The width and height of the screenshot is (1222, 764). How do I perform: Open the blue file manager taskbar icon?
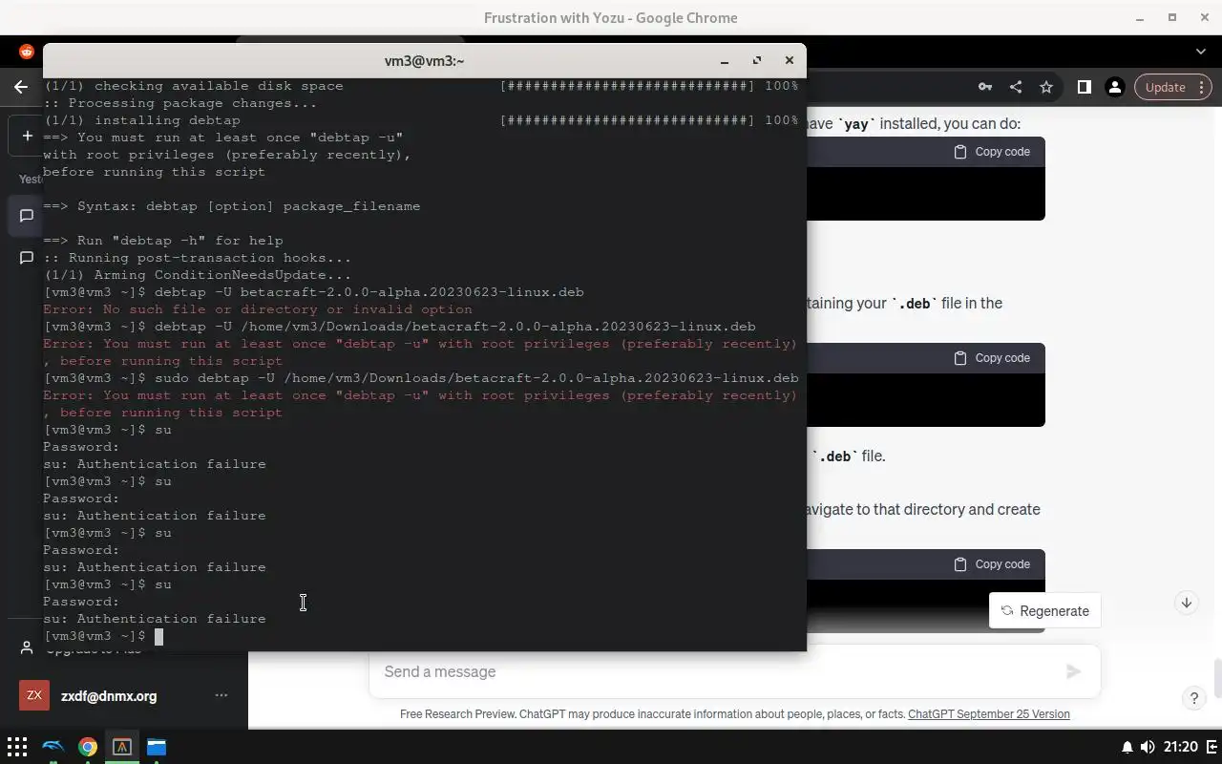click(157, 747)
